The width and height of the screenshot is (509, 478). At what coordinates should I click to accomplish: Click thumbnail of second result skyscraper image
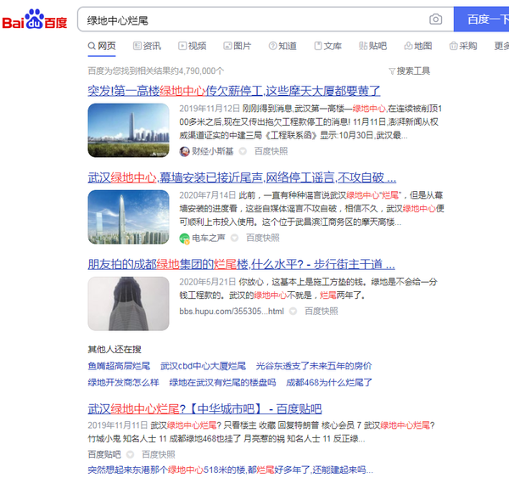tap(129, 217)
